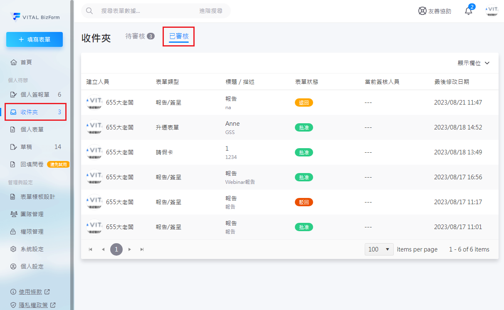Click the notification bell icon
This screenshot has width=504, height=310.
[468, 11]
